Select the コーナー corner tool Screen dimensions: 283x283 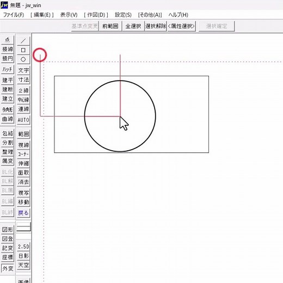(x=23, y=154)
